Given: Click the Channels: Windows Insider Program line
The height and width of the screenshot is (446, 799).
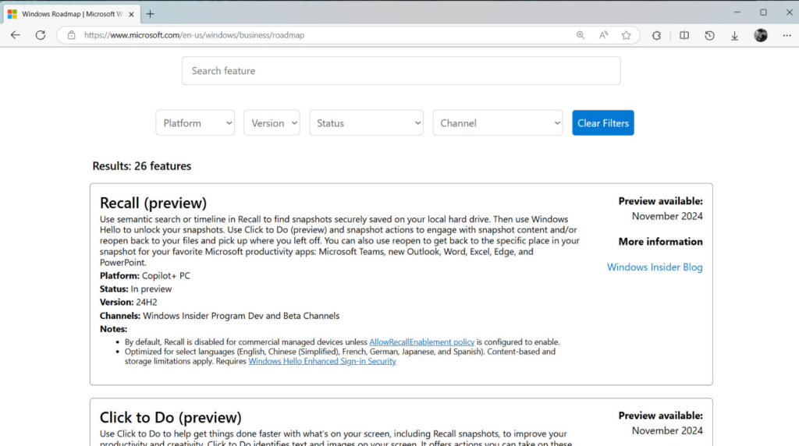Looking at the screenshot, I should click(219, 316).
